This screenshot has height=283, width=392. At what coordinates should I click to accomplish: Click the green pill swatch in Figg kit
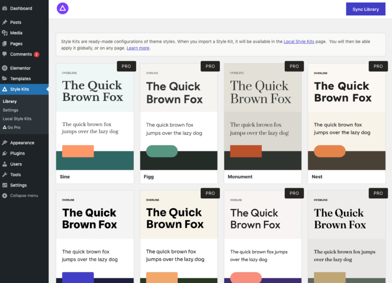click(162, 151)
